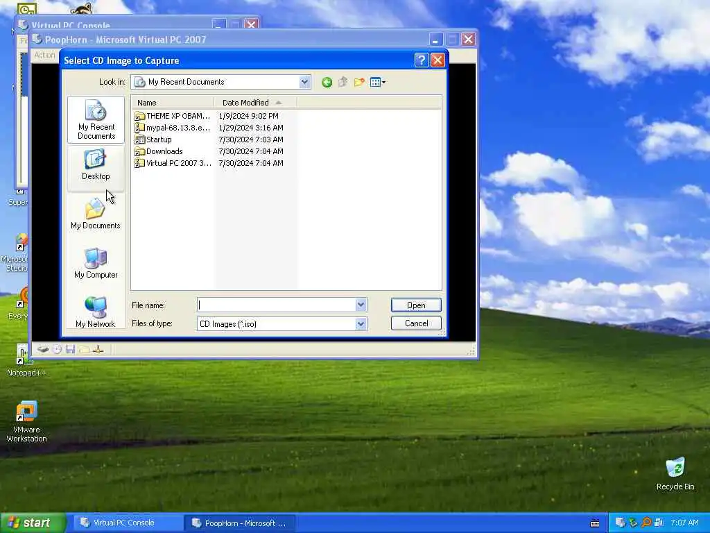Image resolution: width=710 pixels, height=533 pixels.
Task: Open the Notepad++ desktop shortcut
Action: 26,360
